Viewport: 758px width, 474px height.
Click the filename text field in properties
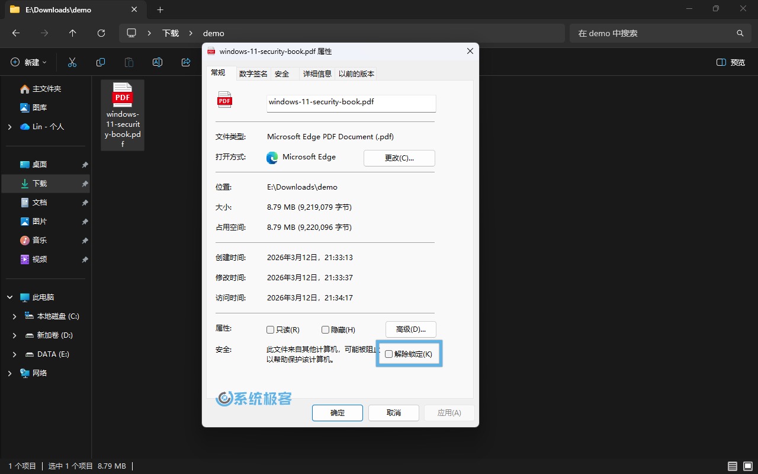[351, 103]
